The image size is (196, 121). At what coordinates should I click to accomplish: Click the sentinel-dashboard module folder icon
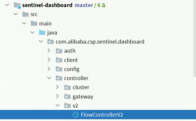tap(17, 5)
